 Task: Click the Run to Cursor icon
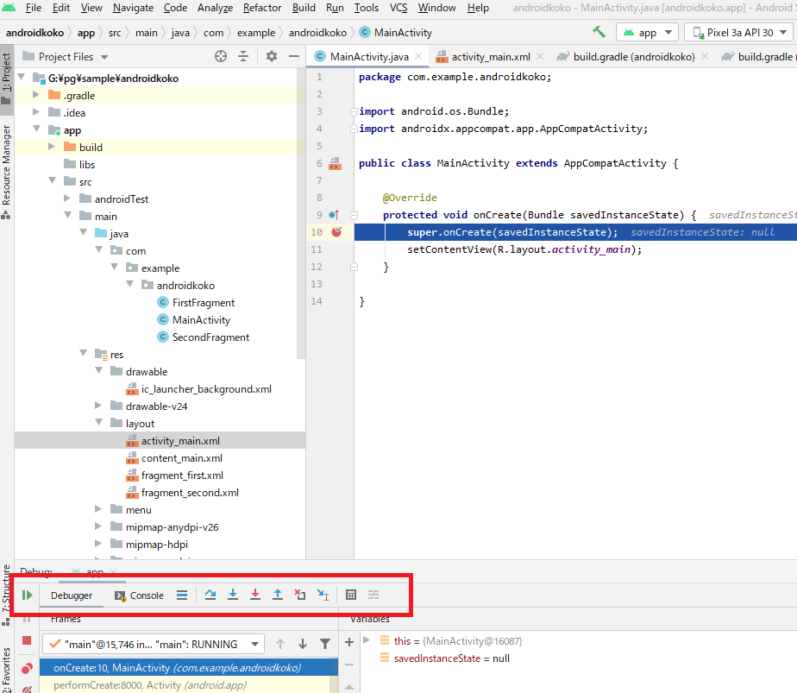coord(323,595)
